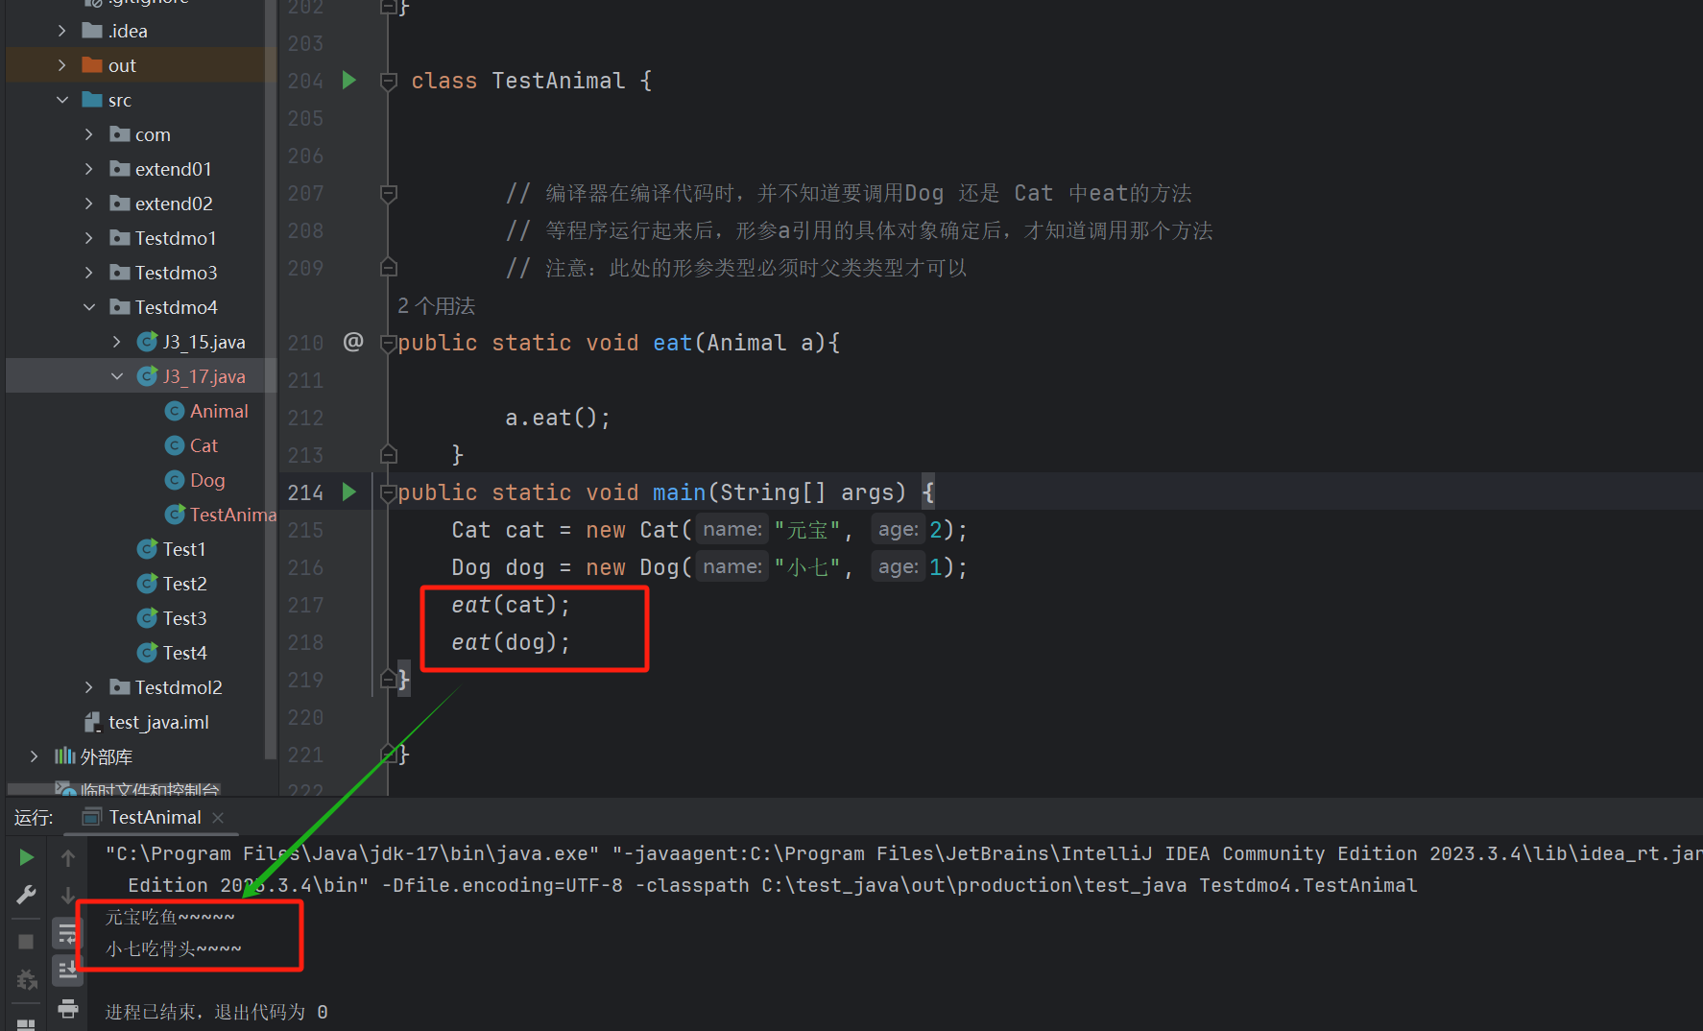Open the TestAnimal class in the tree
This screenshot has width=1703, height=1031.
click(233, 515)
